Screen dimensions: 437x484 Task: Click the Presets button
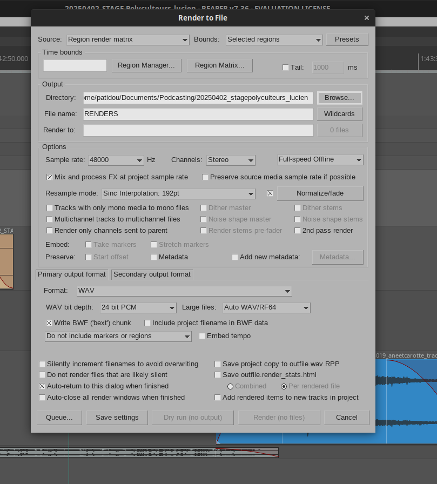tap(347, 39)
